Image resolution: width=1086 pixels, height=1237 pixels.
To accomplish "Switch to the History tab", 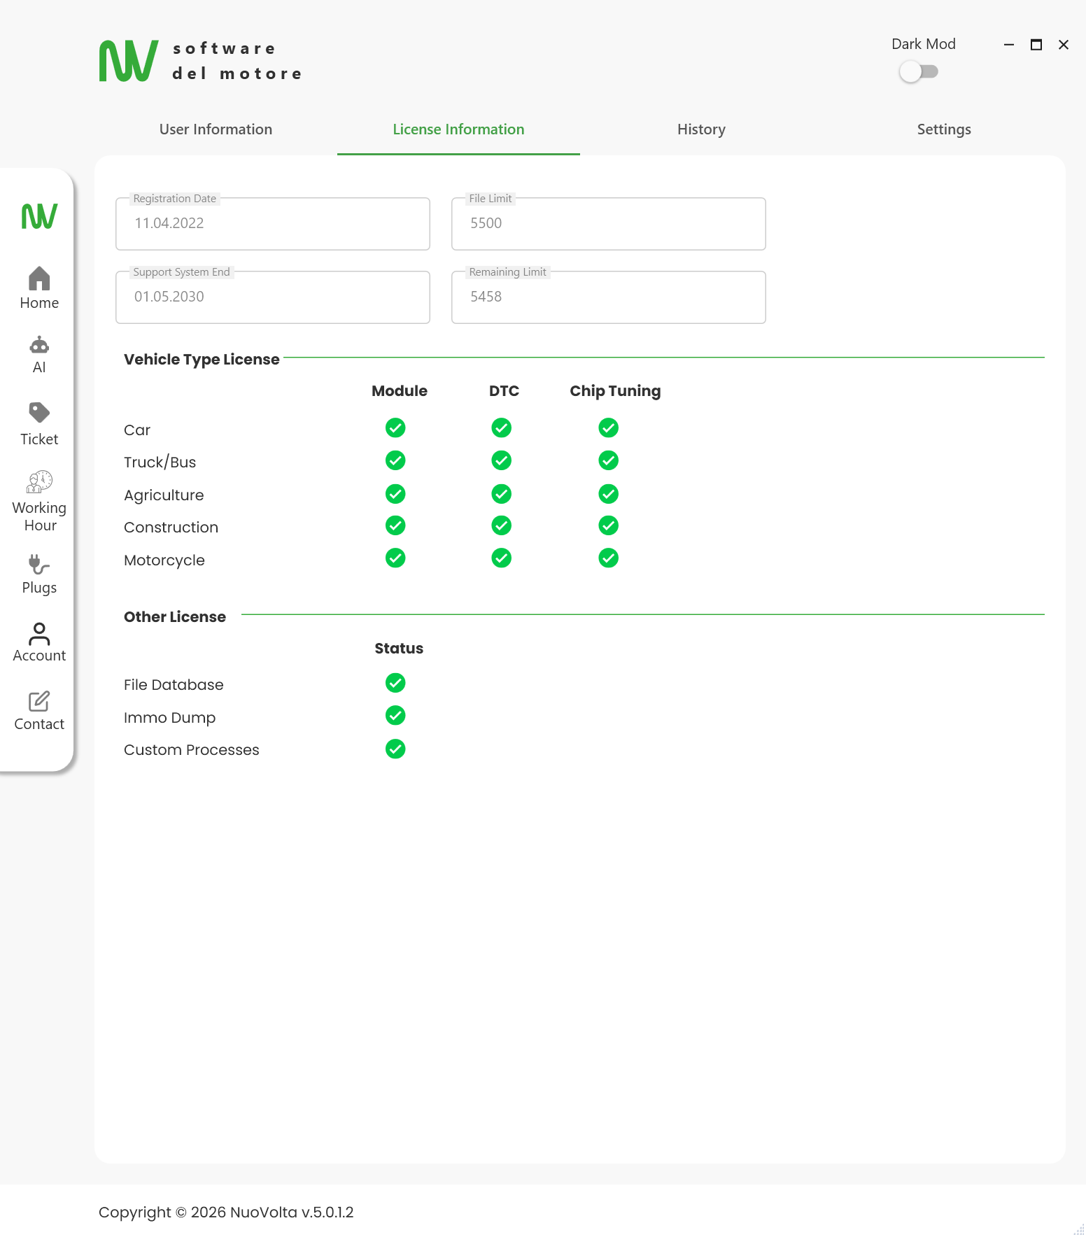I will [x=701, y=129].
